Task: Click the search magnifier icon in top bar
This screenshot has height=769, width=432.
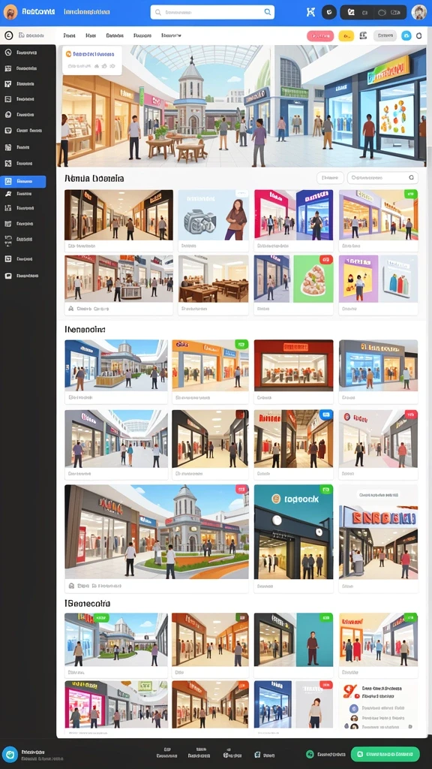Action: (268, 12)
